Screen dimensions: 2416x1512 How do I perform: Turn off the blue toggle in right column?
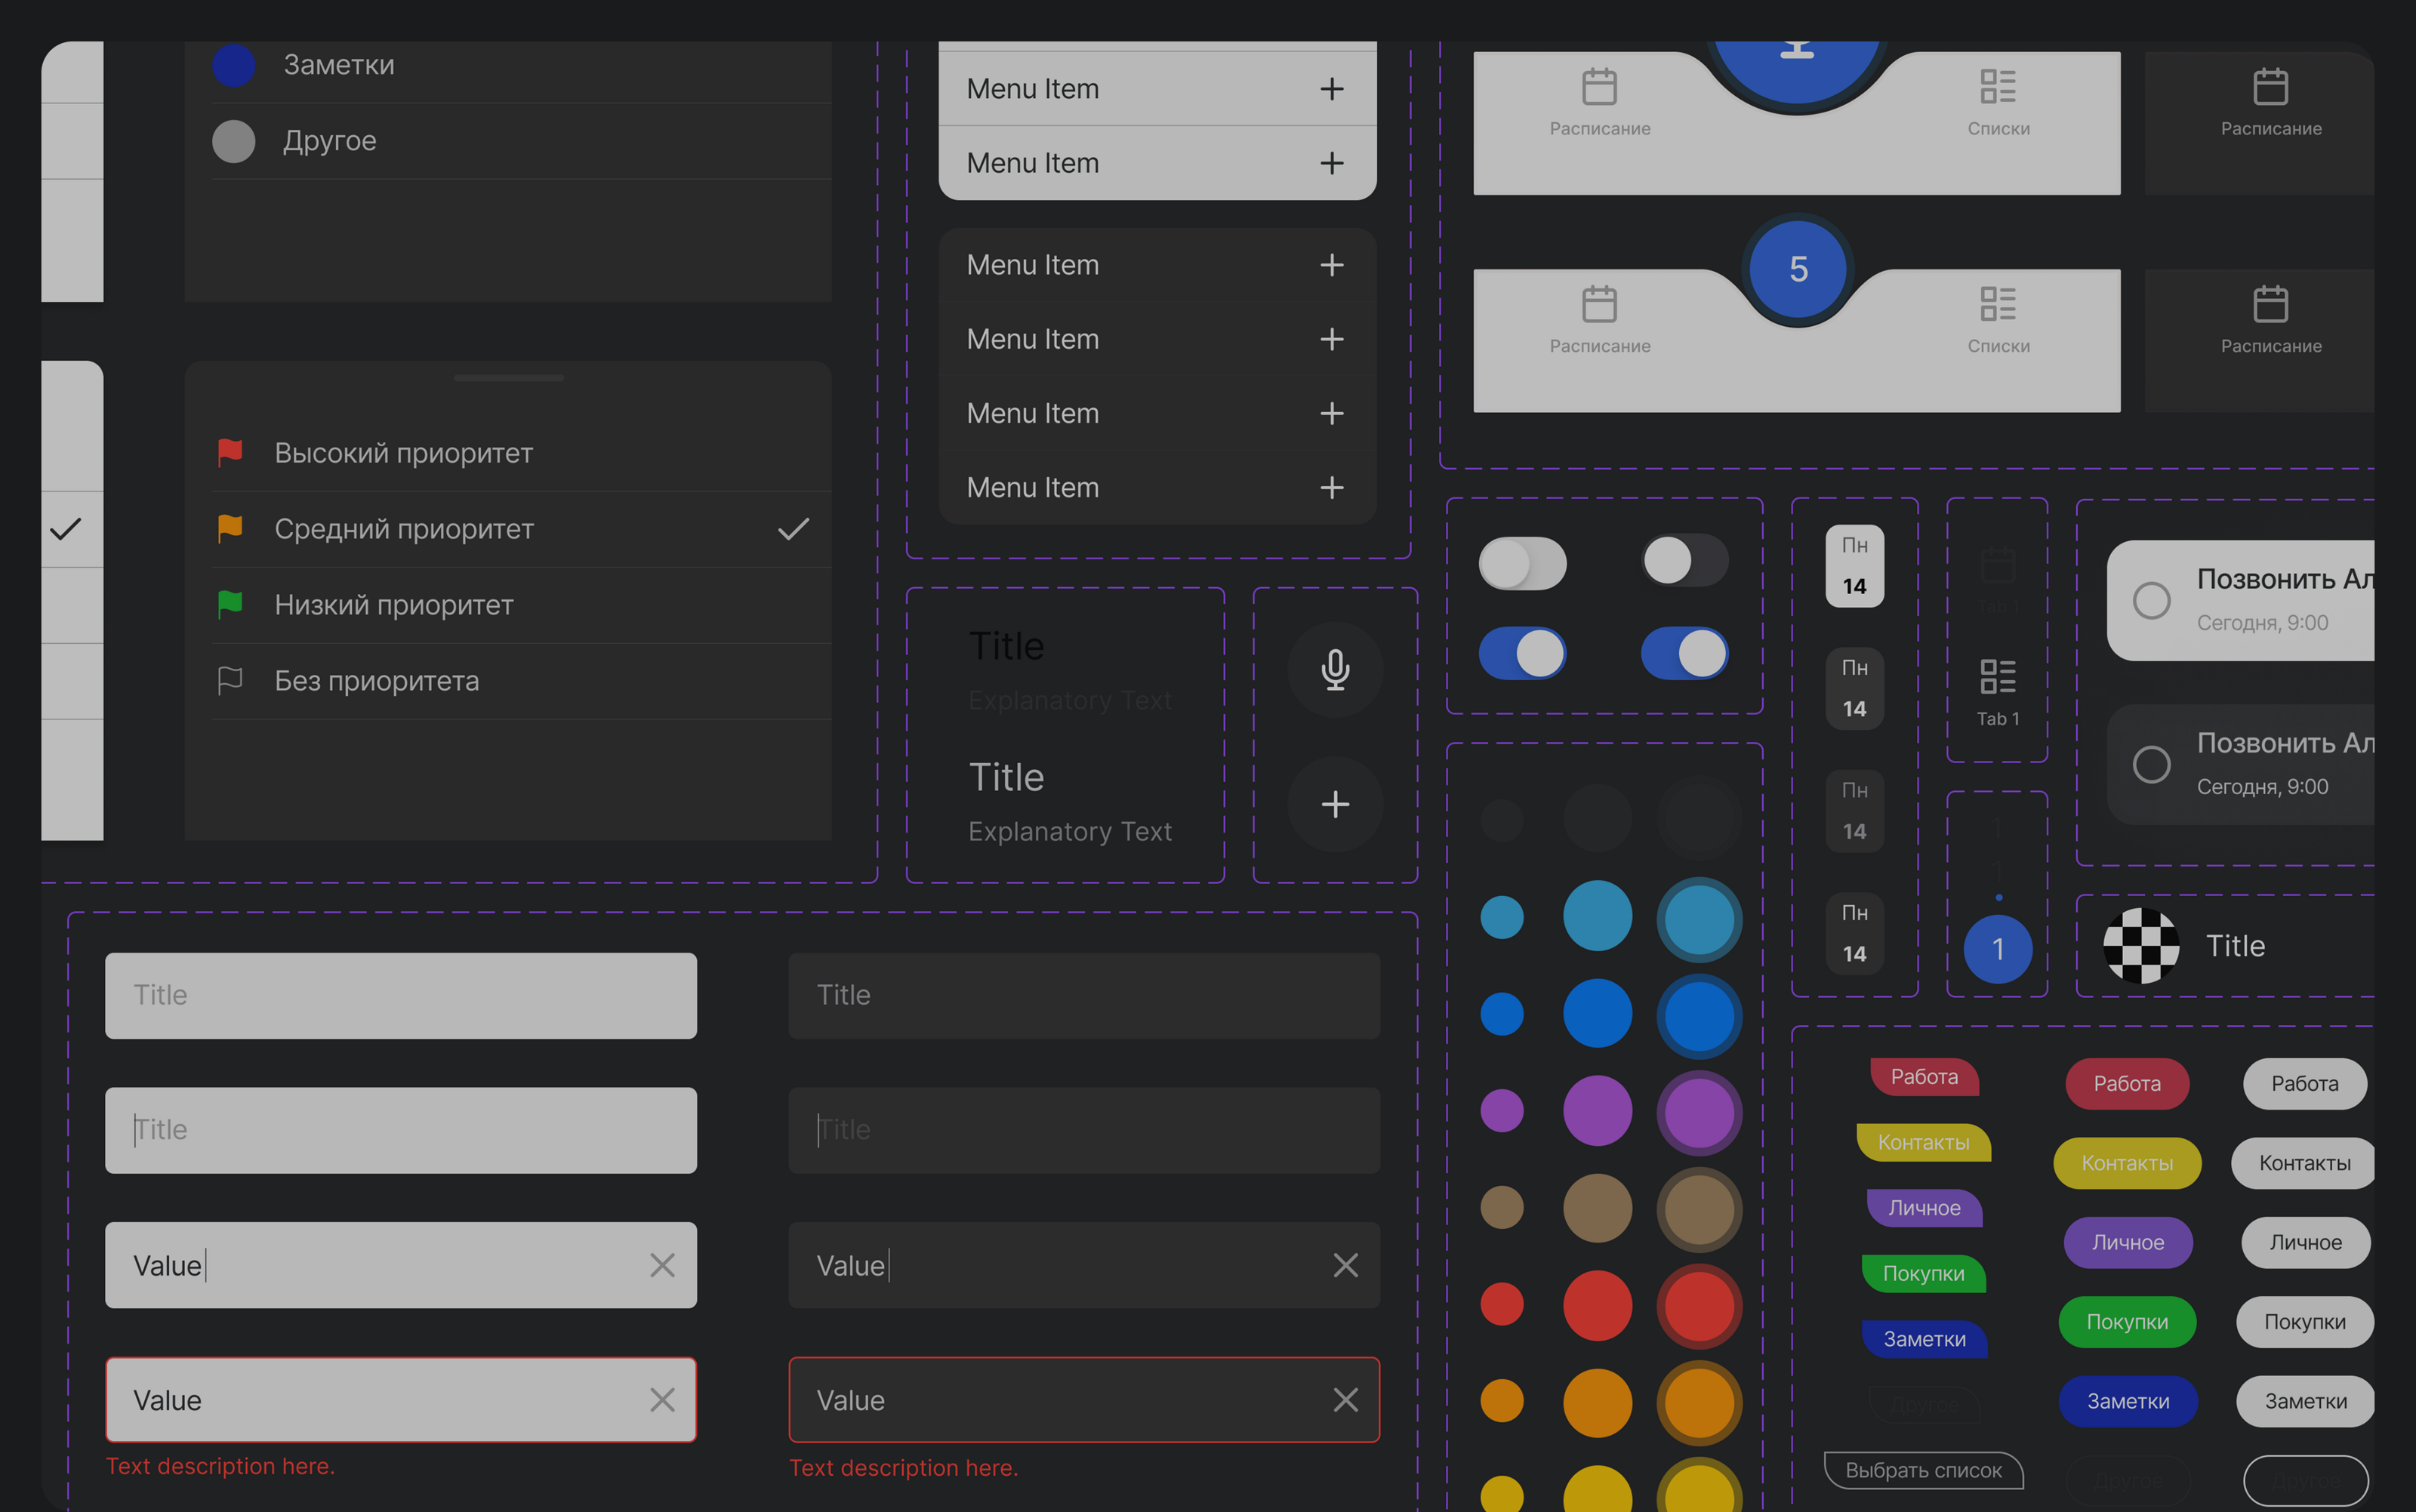(x=1684, y=654)
